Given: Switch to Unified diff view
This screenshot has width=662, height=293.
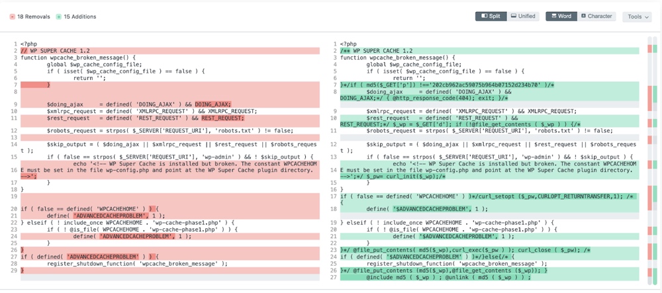Looking at the screenshot, I should [x=523, y=17].
